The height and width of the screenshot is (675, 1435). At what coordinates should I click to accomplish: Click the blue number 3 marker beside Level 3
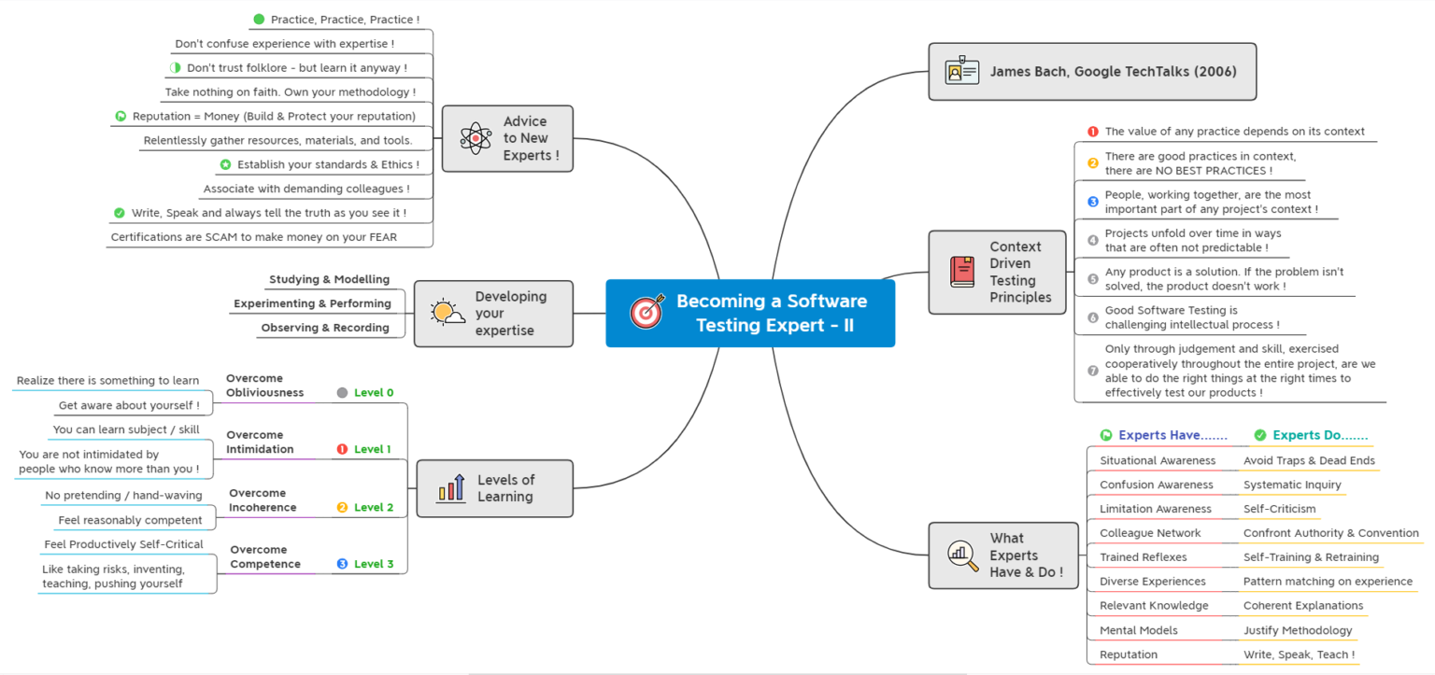[343, 563]
